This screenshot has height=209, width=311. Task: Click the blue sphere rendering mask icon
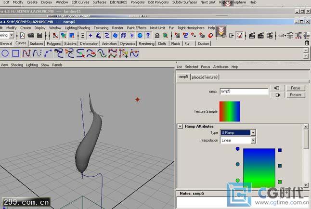pos(140,36)
